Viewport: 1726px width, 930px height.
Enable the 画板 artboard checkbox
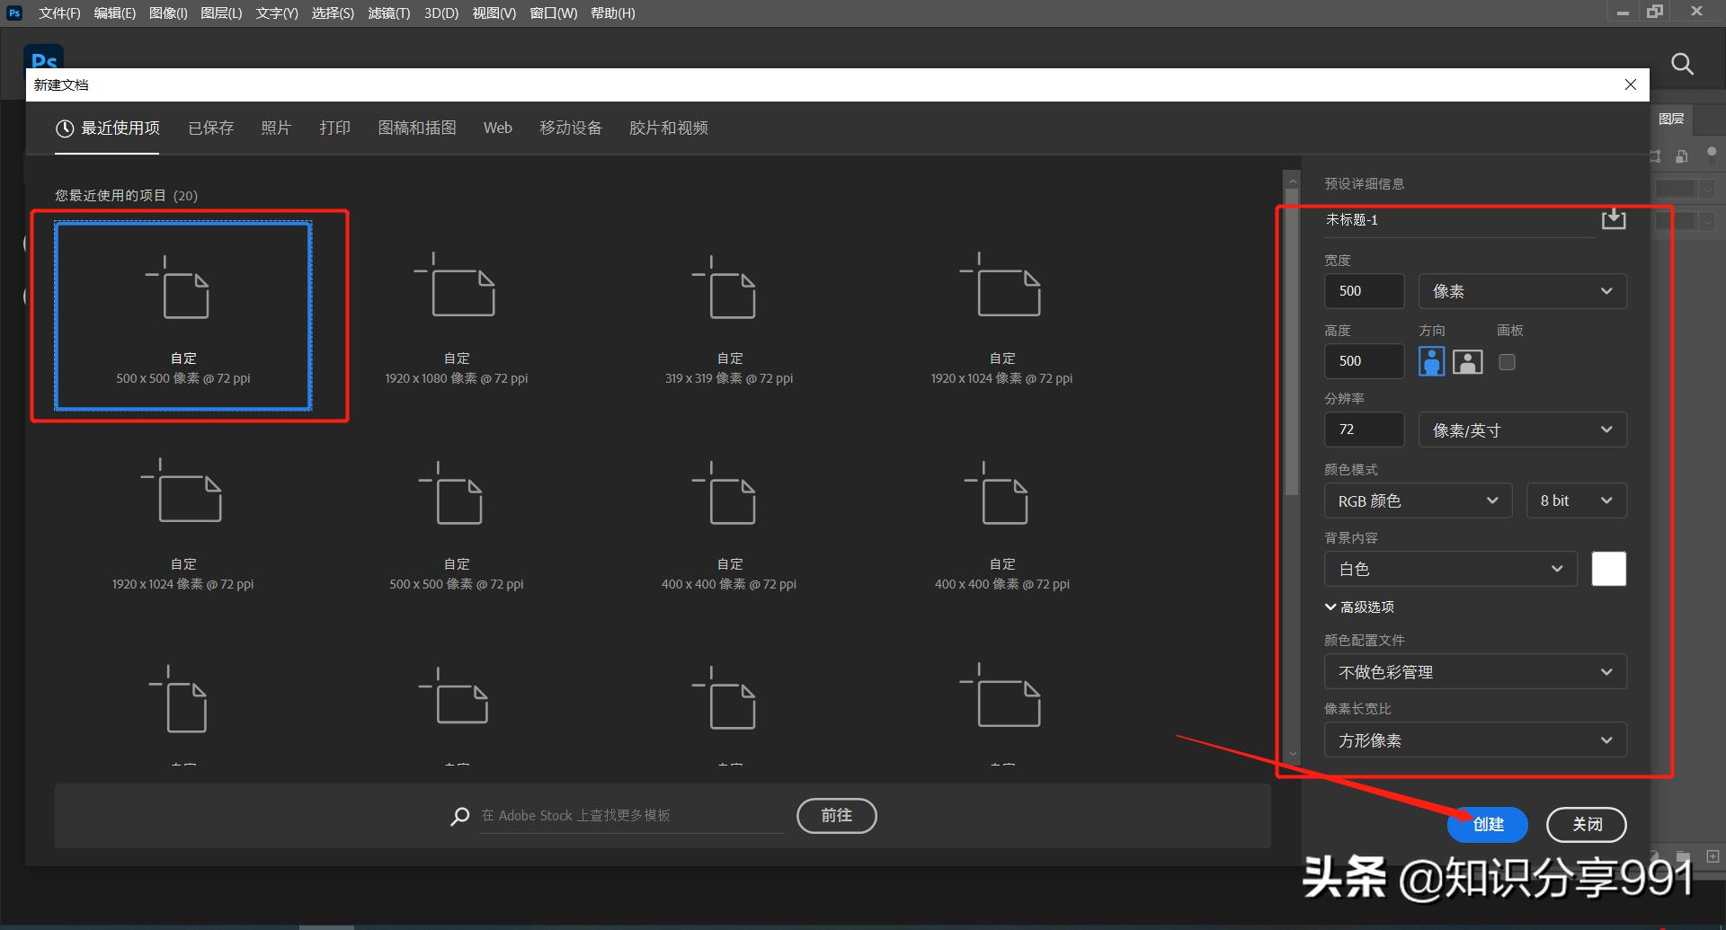point(1507,361)
